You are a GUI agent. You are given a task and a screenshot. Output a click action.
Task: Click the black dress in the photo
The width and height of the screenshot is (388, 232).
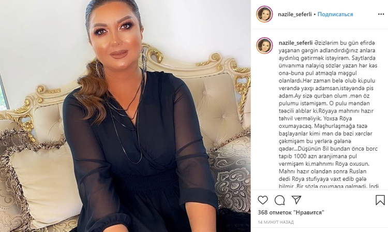pyautogui.click(x=139, y=153)
